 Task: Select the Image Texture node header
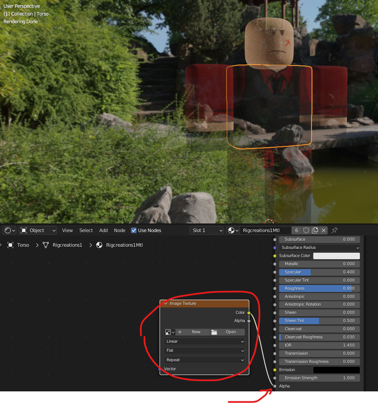pyautogui.click(x=205, y=304)
